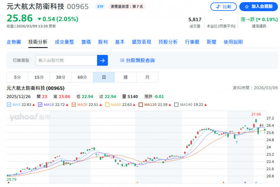Image resolution: width=280 pixels, height=187 pixels.
Task: Click the 本益比 (同業平均) label
Action: [221, 26]
